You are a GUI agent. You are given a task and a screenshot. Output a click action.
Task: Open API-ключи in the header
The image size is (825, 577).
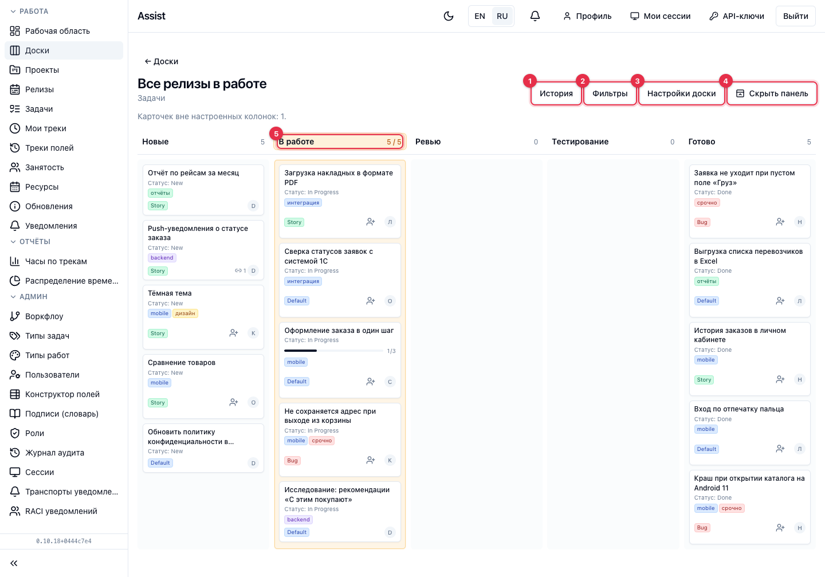[x=737, y=16]
